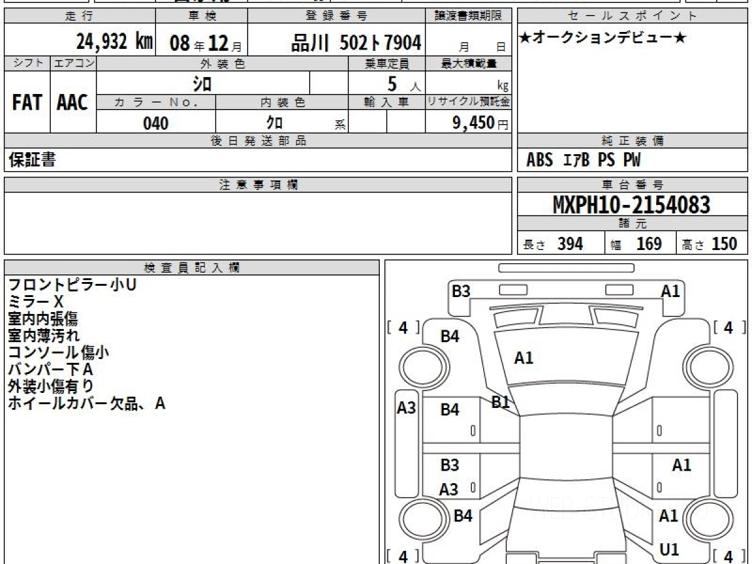Viewport: 752px width, 564px height.
Task: Select recycle deposit 9,450円
Action: [x=480, y=123]
